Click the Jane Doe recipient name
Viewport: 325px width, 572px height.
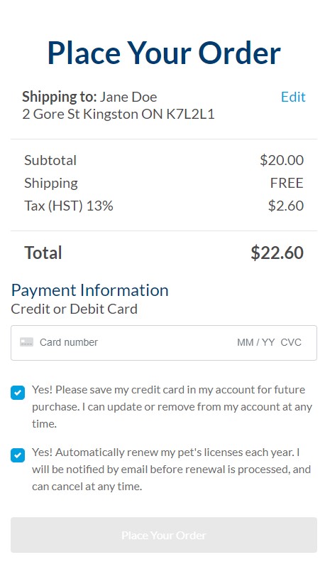pos(128,97)
